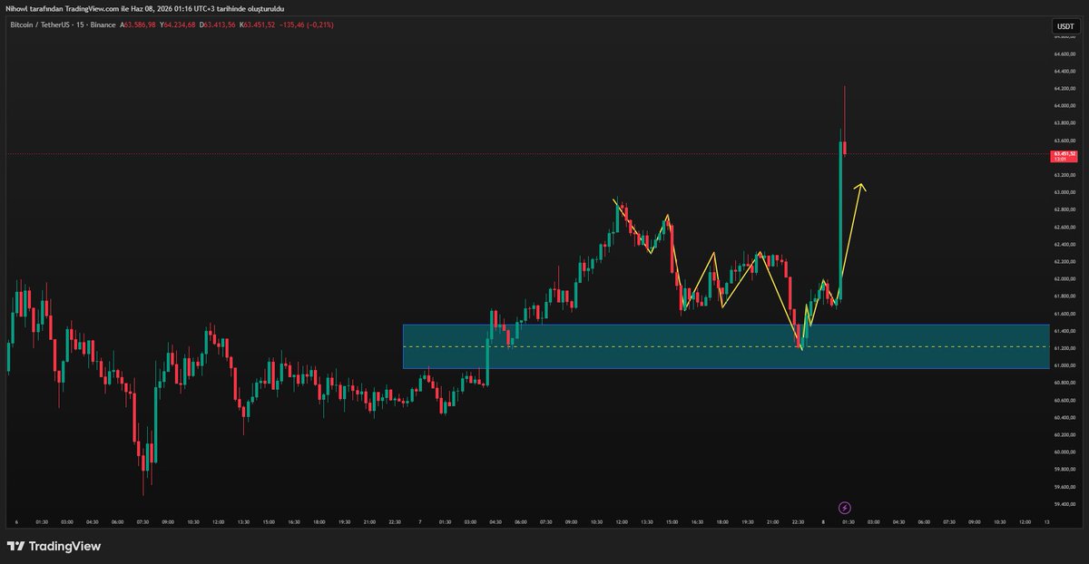Click the low value 63.413,56
This screenshot has height=564, width=1089.
(218, 24)
